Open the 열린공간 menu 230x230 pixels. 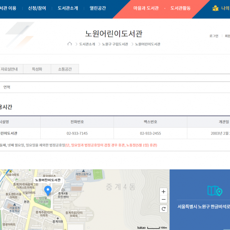tap(97, 8)
